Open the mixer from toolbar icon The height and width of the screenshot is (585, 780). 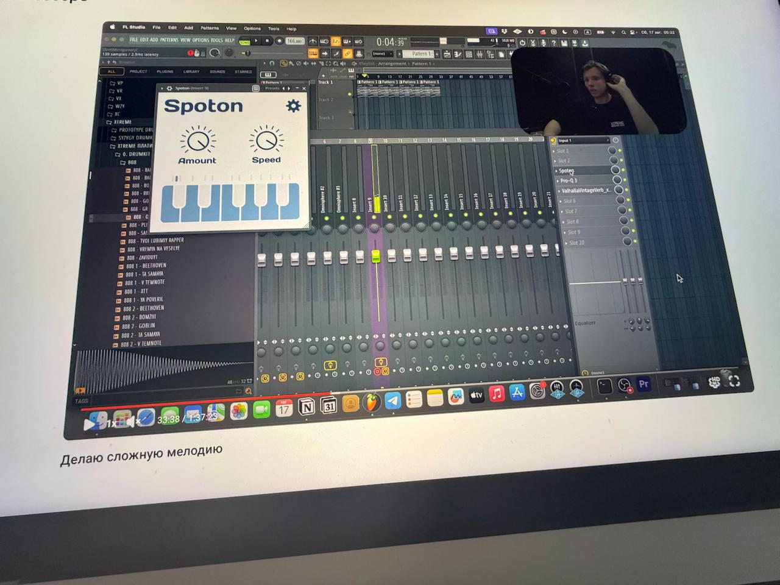point(480,55)
